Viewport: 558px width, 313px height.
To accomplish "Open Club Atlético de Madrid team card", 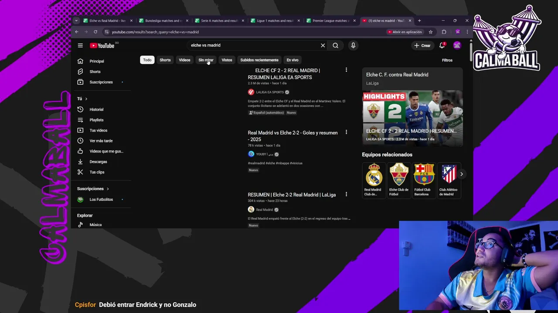I will pos(449,180).
